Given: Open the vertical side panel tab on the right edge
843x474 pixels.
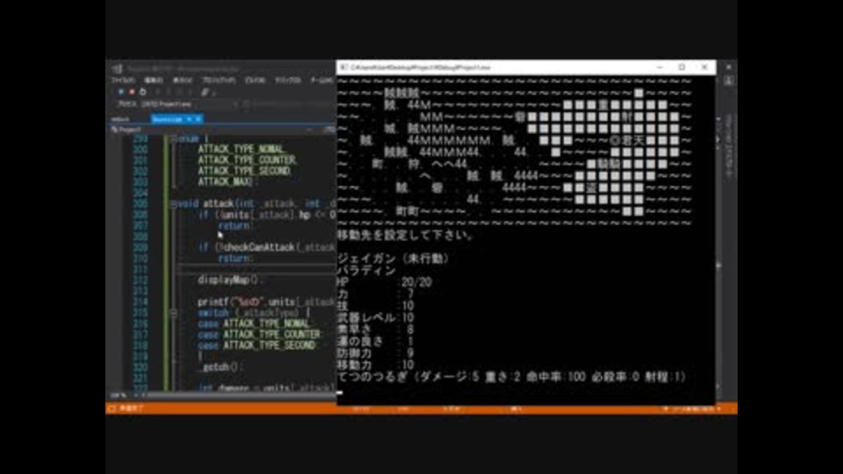Looking at the screenshot, I should (x=729, y=145).
